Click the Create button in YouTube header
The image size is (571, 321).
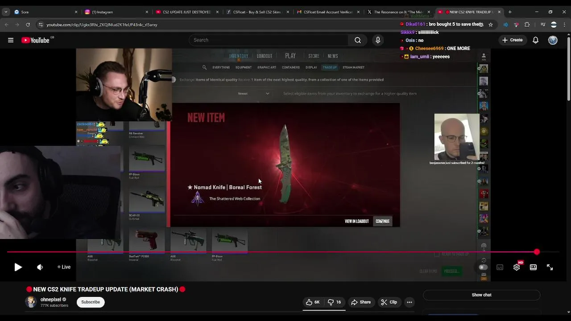(x=512, y=40)
